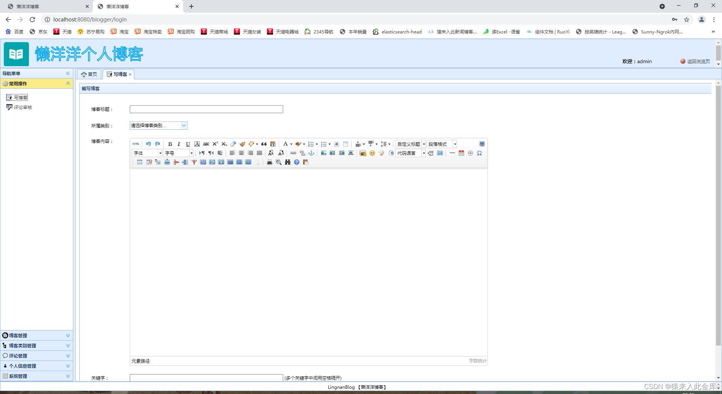This screenshot has width=722, height=394.
Task: Open the 字号 font size dropdown
Action: click(x=178, y=153)
